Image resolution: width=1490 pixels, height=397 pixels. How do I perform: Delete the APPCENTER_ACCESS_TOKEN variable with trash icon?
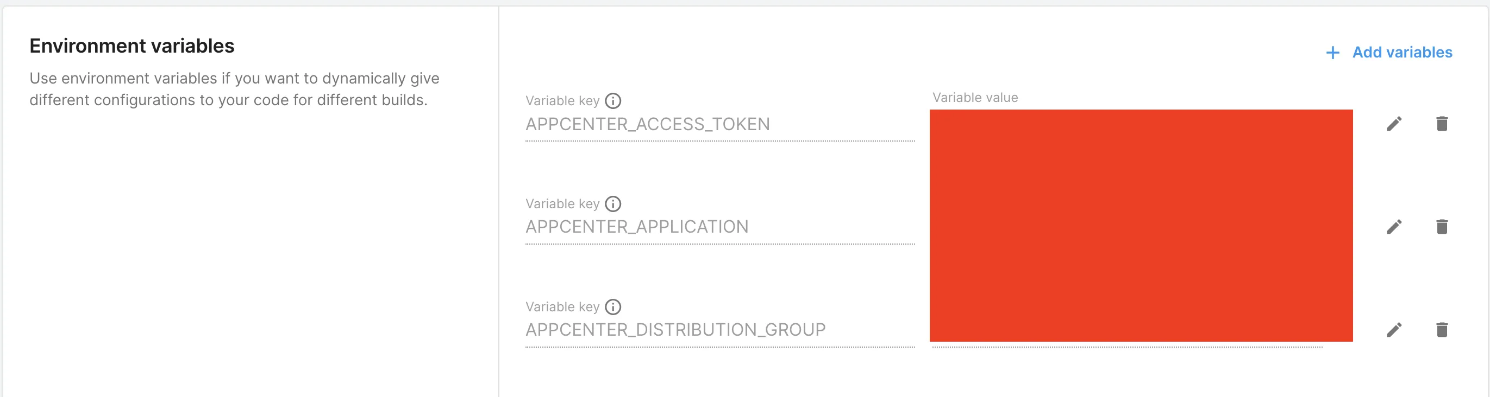pos(1442,124)
